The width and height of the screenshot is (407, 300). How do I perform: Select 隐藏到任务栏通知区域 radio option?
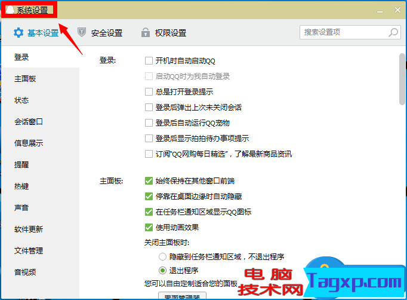pyautogui.click(x=162, y=257)
